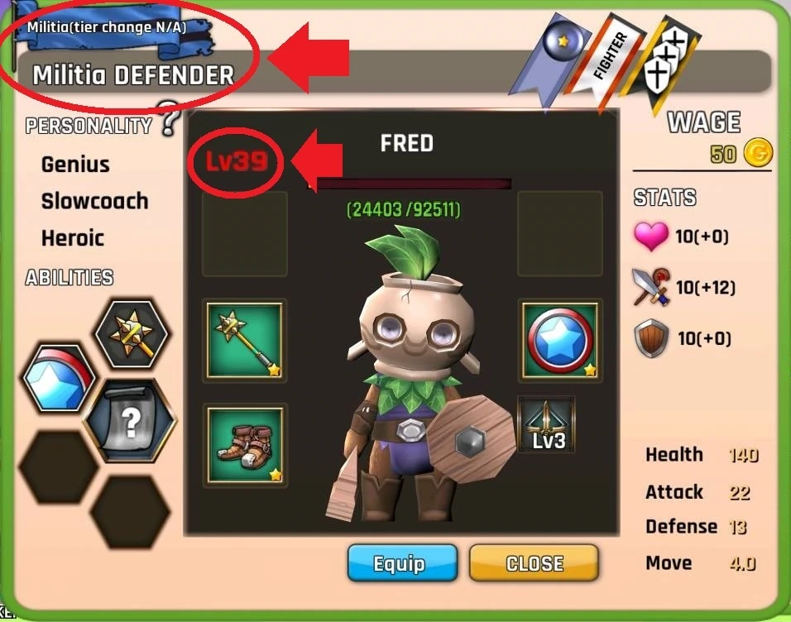Select the leather boots equipment slot
The image size is (791, 622).
pyautogui.click(x=245, y=446)
